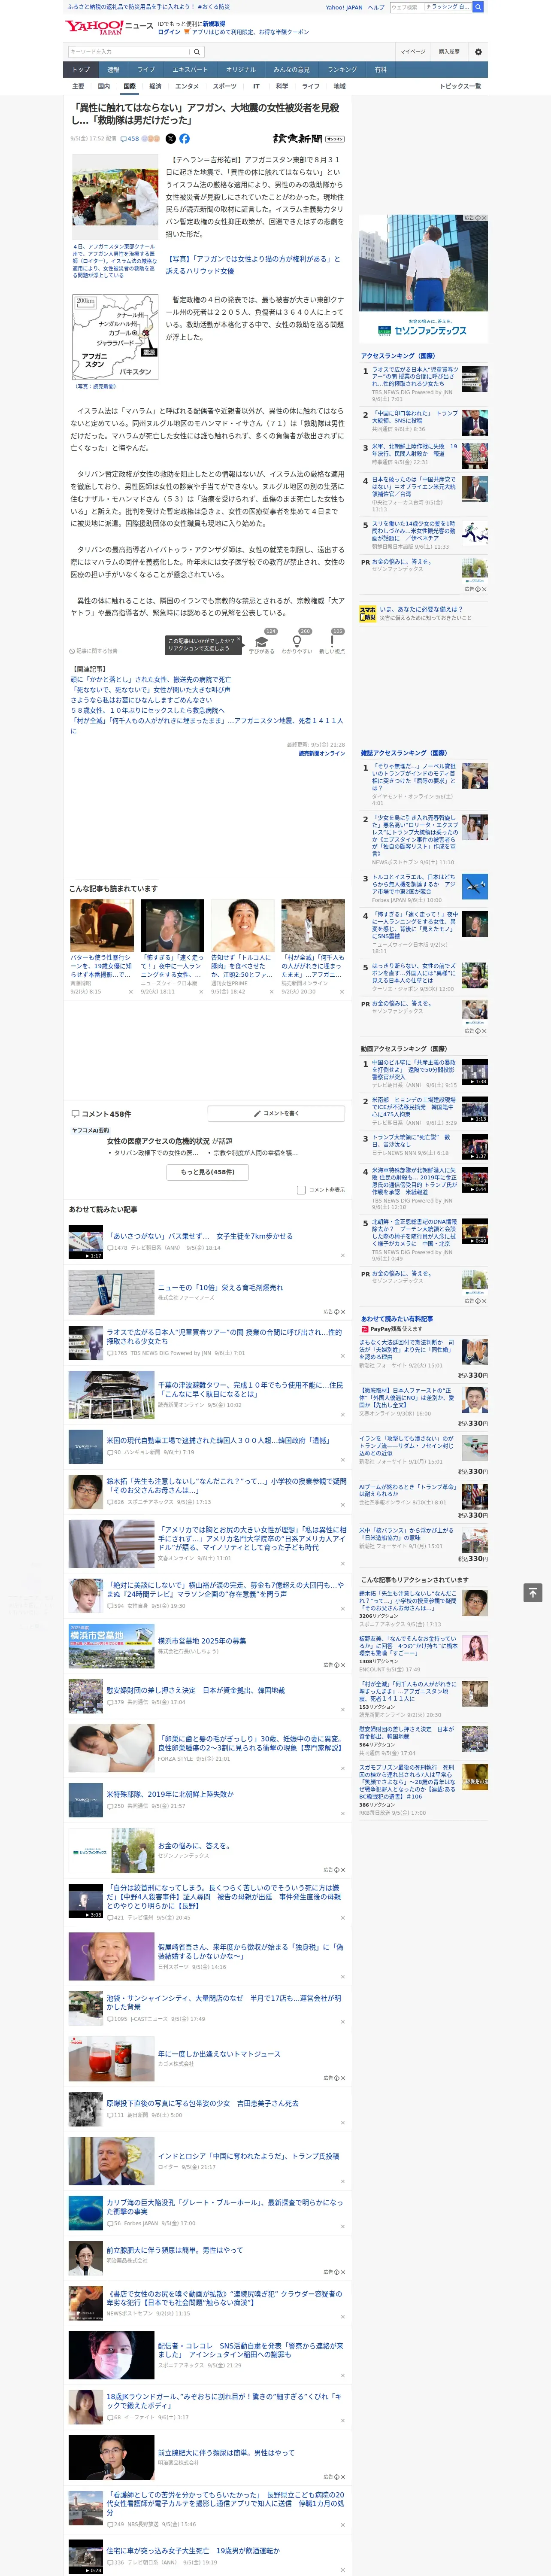551x2576 pixels.
Task: Toggle the コメント非表示 checkbox
Action: coord(301,1190)
